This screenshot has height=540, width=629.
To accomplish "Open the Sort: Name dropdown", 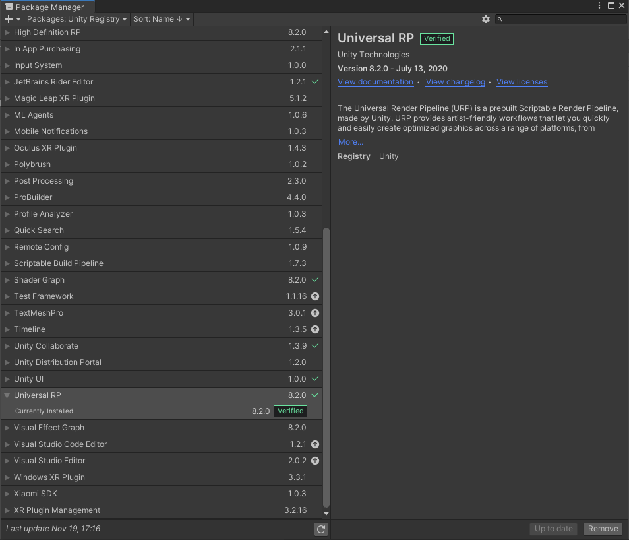I will (x=162, y=19).
